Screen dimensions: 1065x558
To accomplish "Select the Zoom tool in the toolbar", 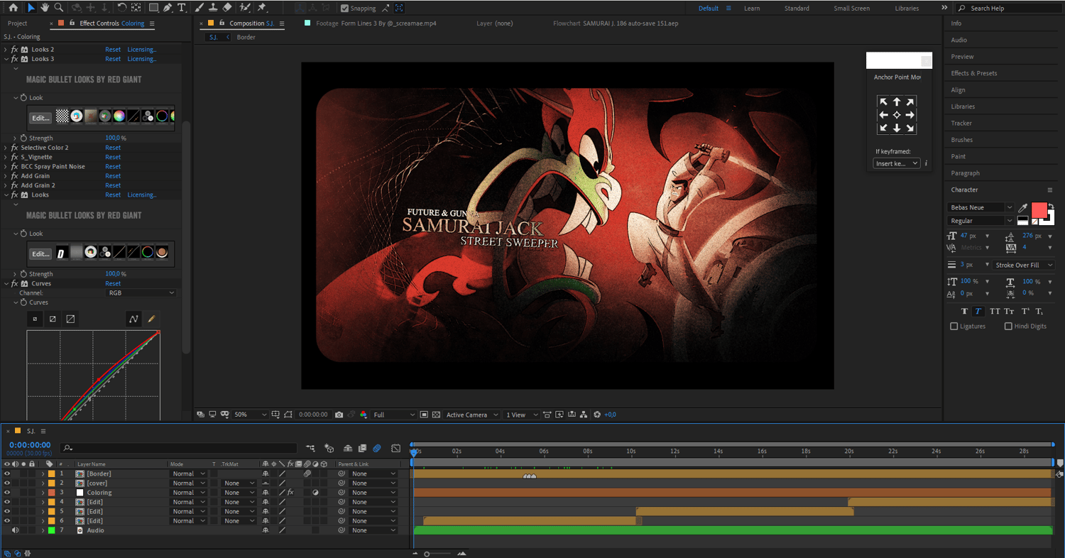I will [59, 8].
